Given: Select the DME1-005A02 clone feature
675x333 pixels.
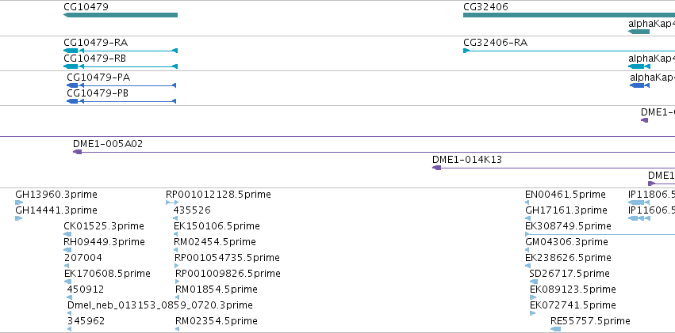Looking at the screenshot, I should [x=374, y=152].
